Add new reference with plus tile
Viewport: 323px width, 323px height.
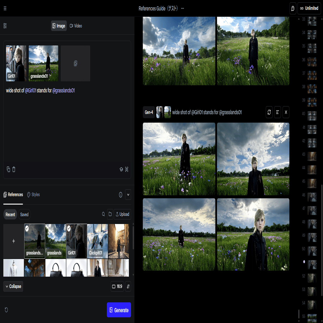(13, 241)
